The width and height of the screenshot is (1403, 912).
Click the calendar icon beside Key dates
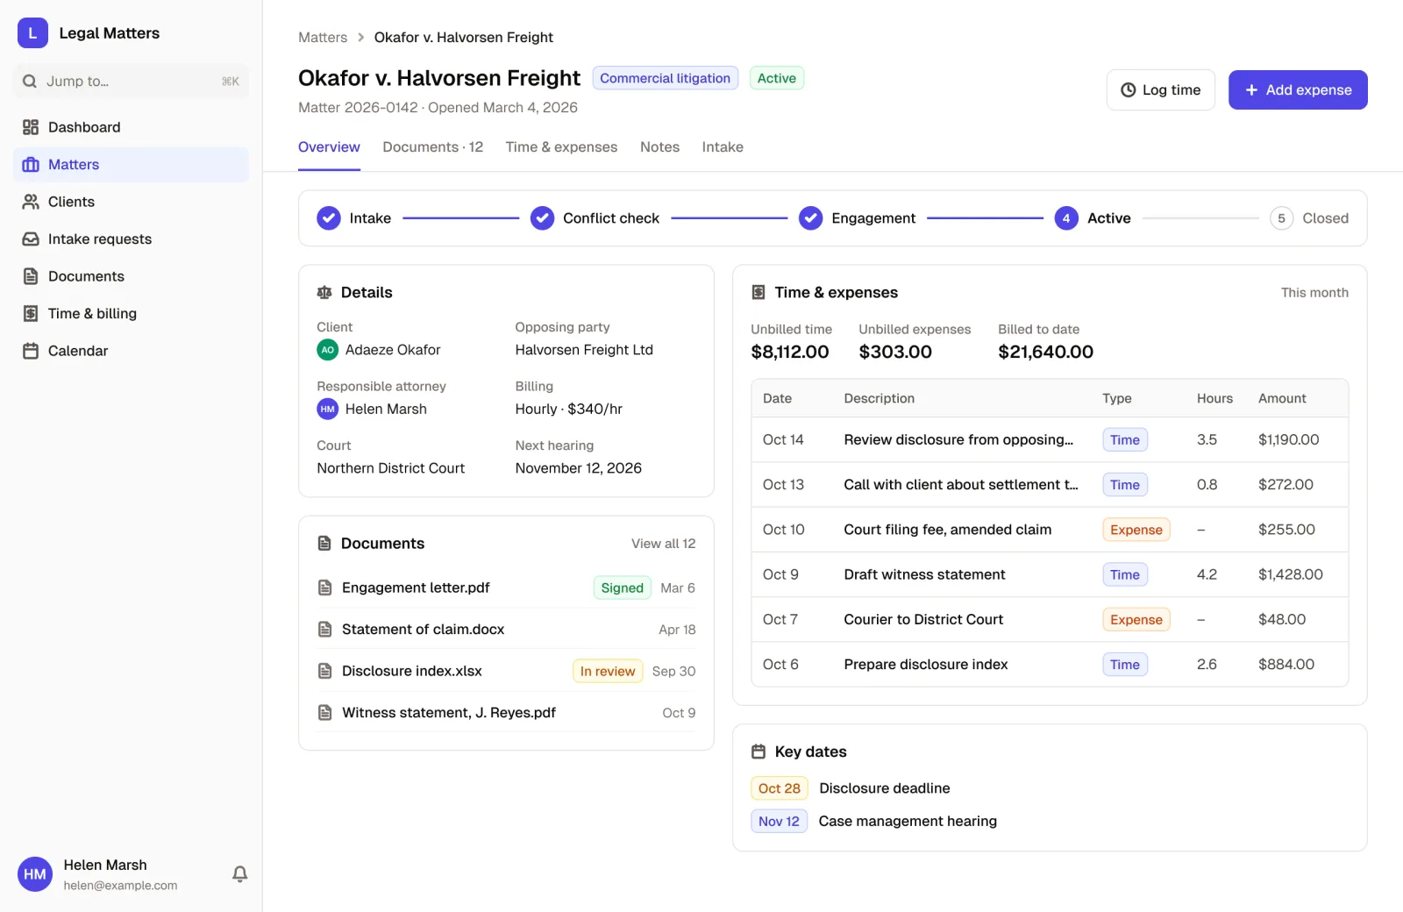point(758,752)
